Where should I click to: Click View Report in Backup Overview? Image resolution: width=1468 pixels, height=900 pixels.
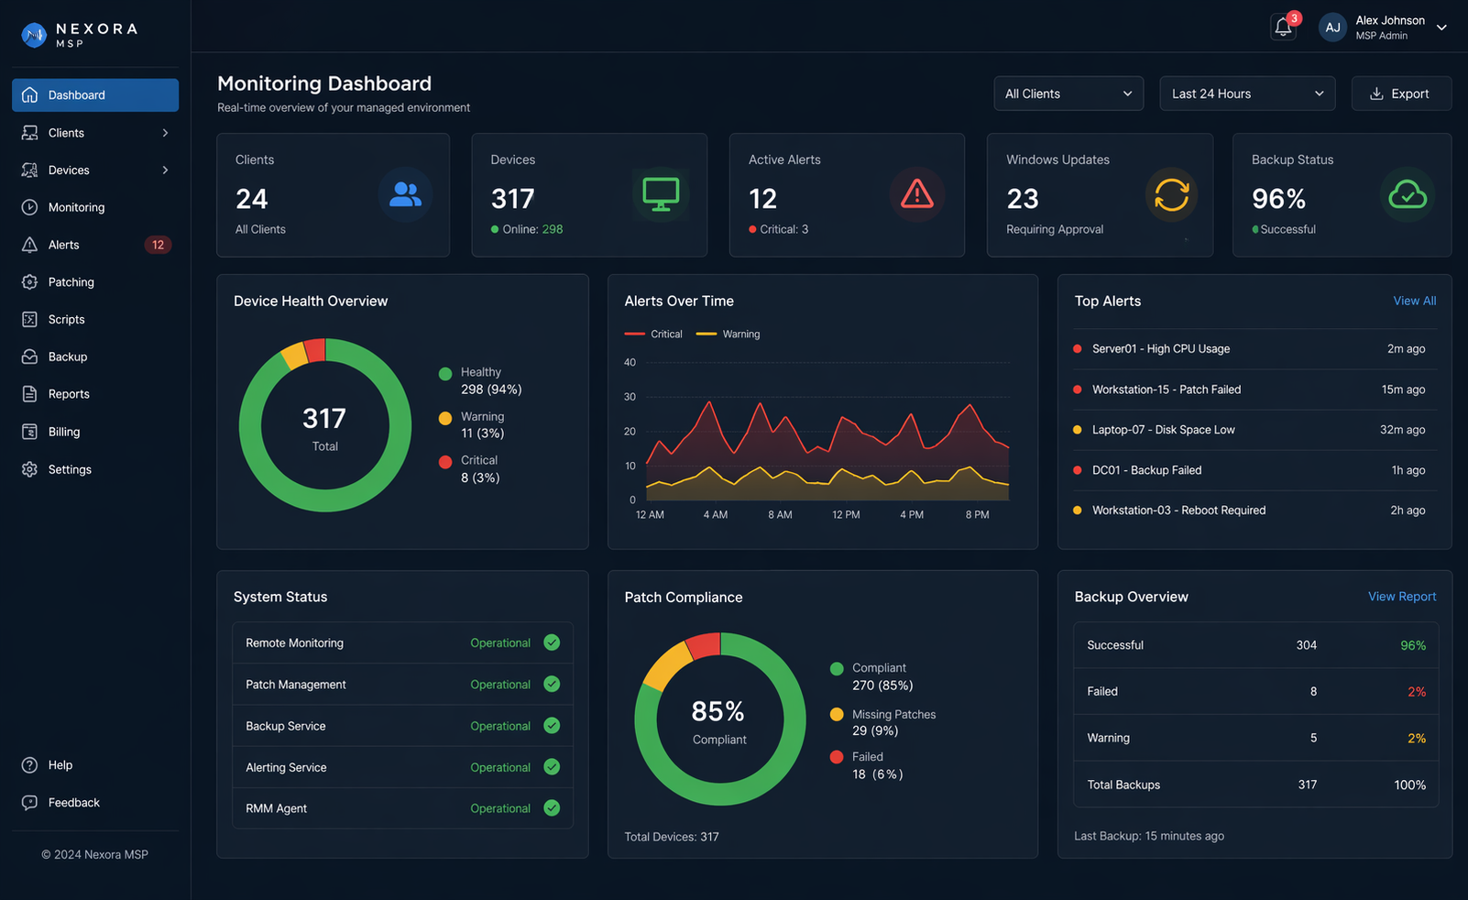[x=1402, y=597]
